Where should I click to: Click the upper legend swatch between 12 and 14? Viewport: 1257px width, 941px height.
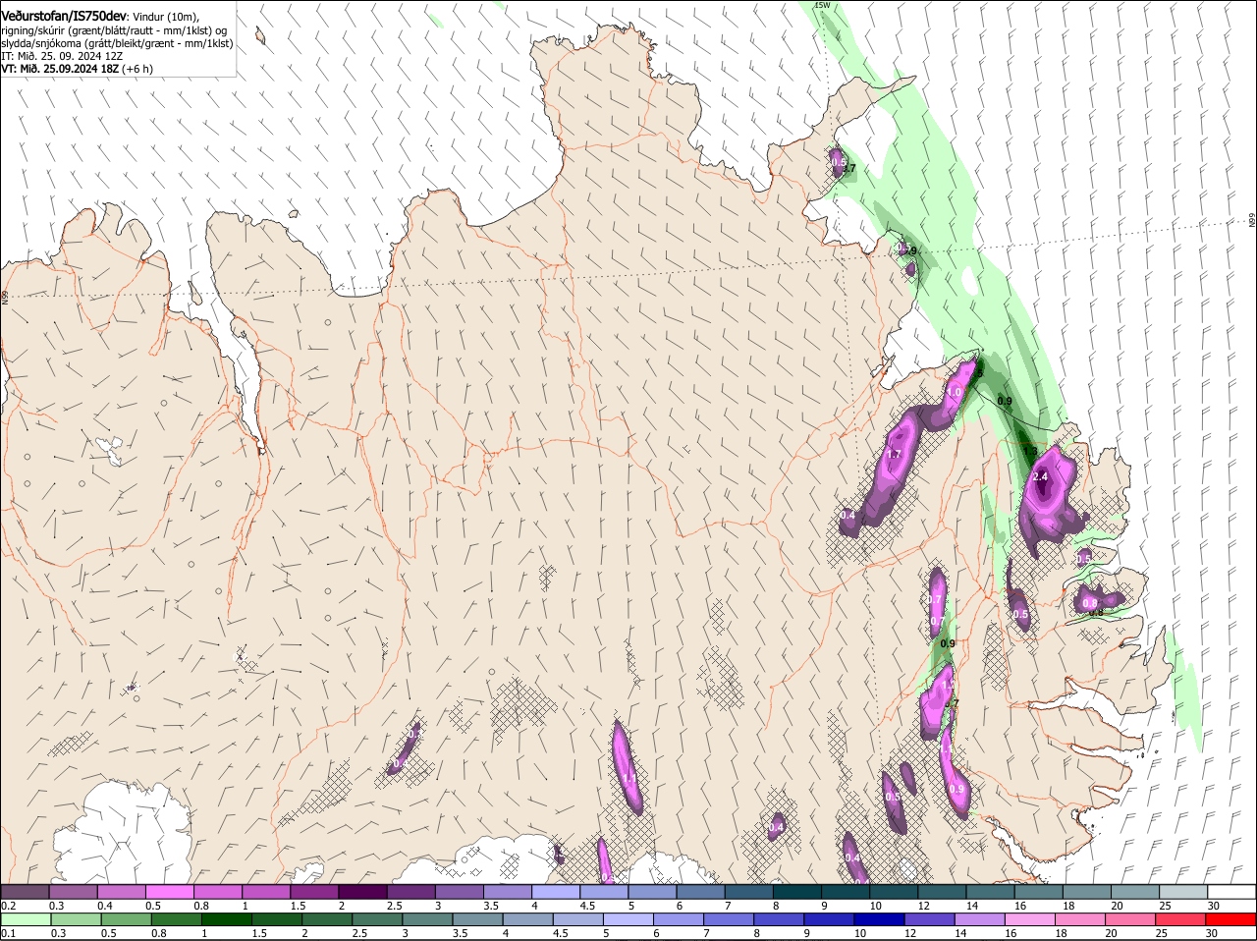click(x=944, y=891)
